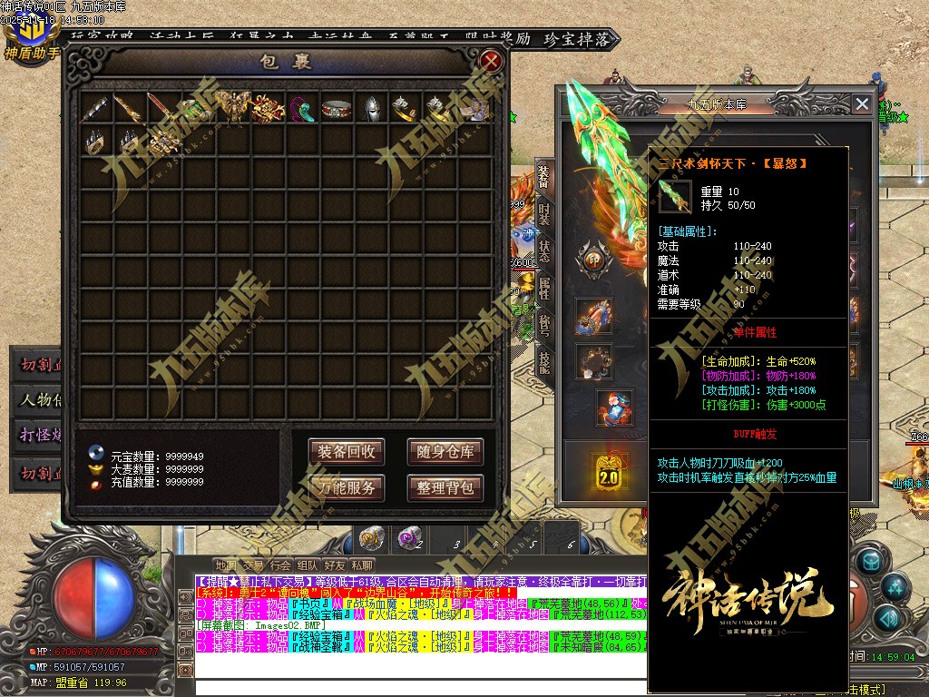Click the empty hotbar slot 6

(562, 537)
